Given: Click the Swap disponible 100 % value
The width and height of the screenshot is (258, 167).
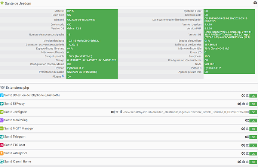Looking at the screenshot, I should 80,56.
